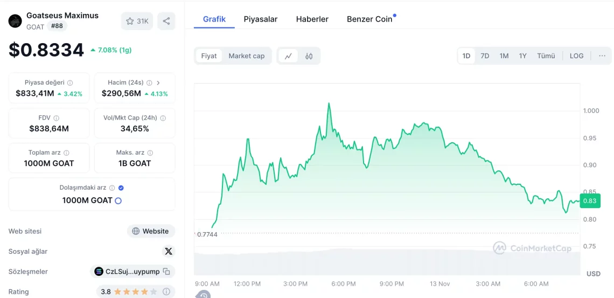Click the CzLSuj...uypump contract address
This screenshot has width=614, height=298.
[132, 272]
